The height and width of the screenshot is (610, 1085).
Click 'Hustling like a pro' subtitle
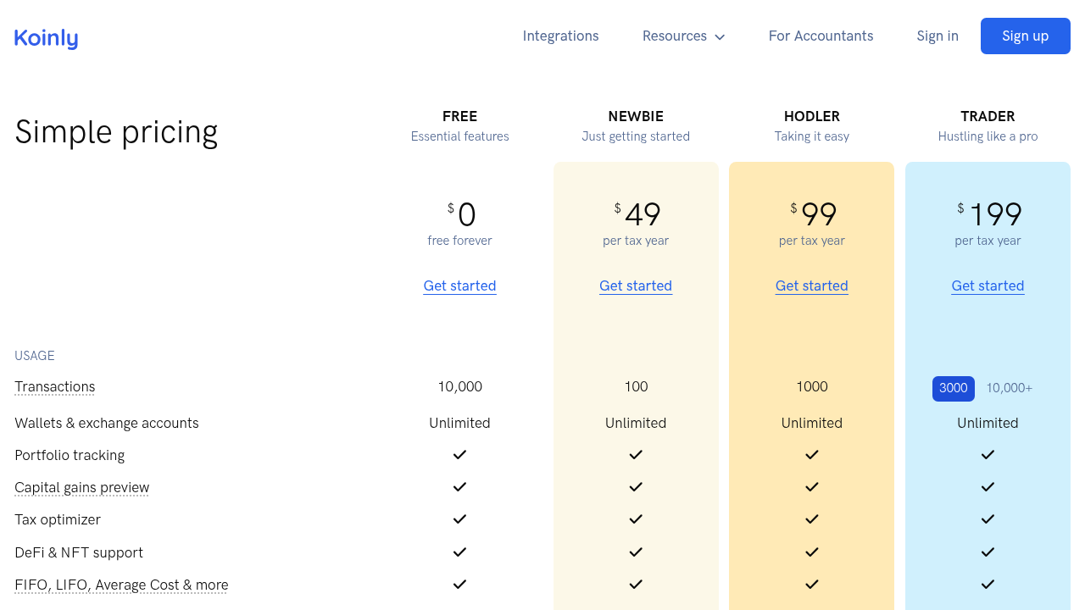pos(988,136)
